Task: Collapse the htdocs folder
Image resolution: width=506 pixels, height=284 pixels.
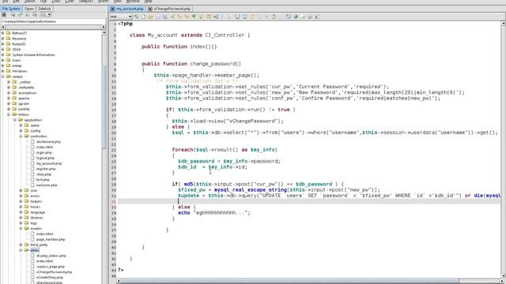Action: pyautogui.click(x=9, y=114)
